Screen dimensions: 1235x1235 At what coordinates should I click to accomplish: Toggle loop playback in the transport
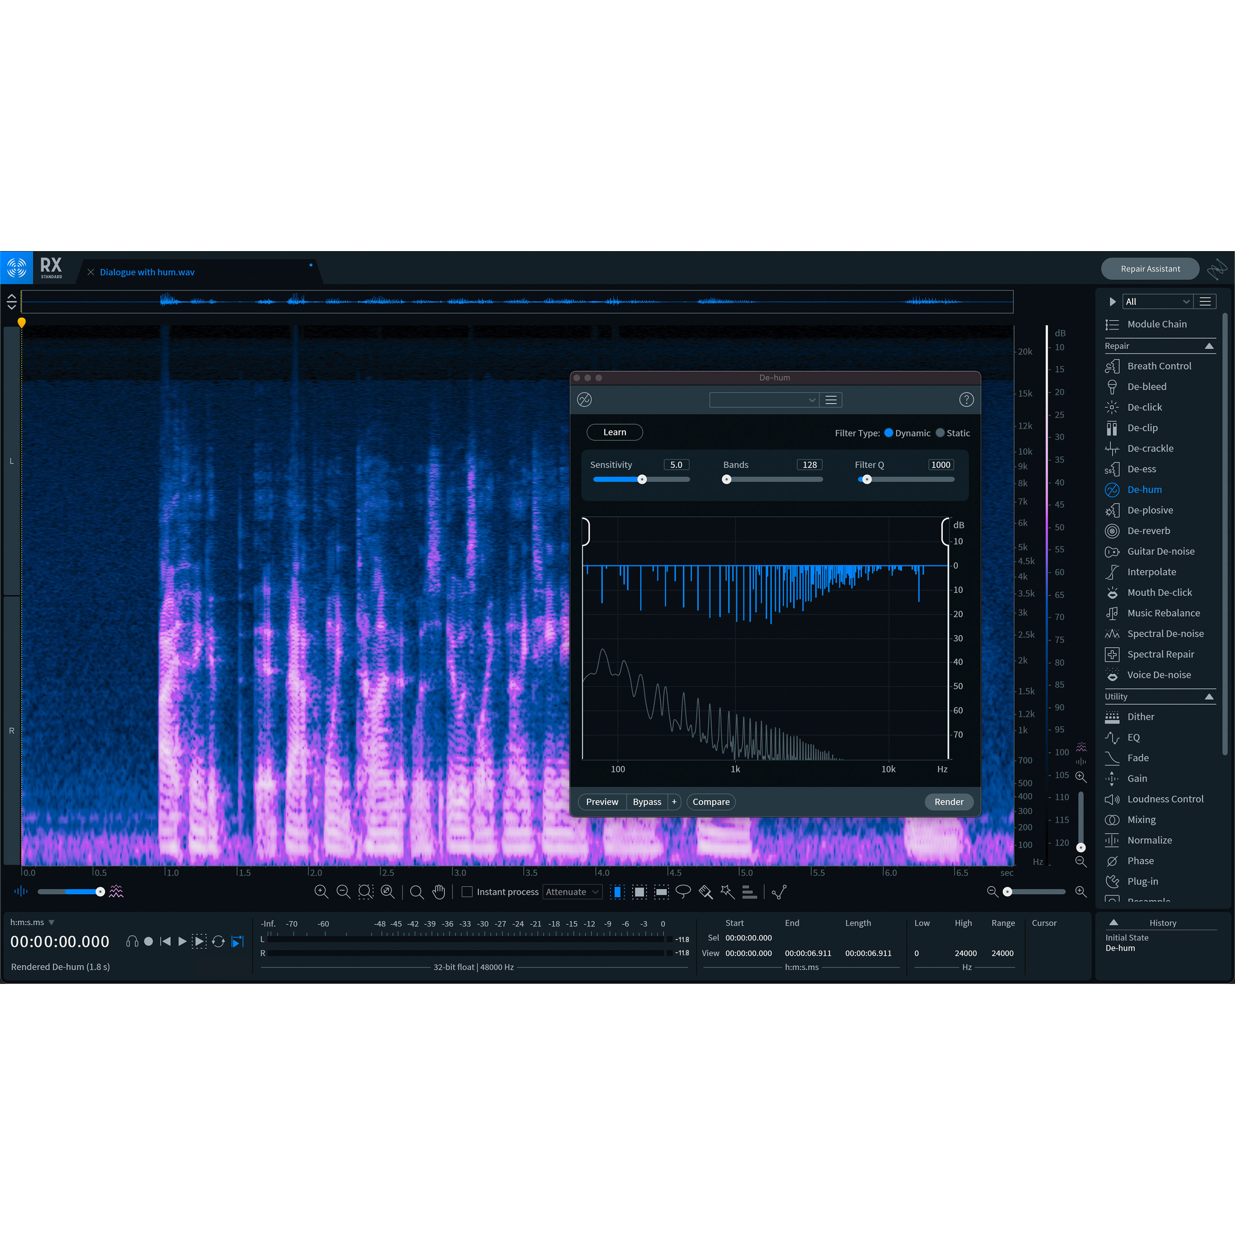(x=219, y=941)
